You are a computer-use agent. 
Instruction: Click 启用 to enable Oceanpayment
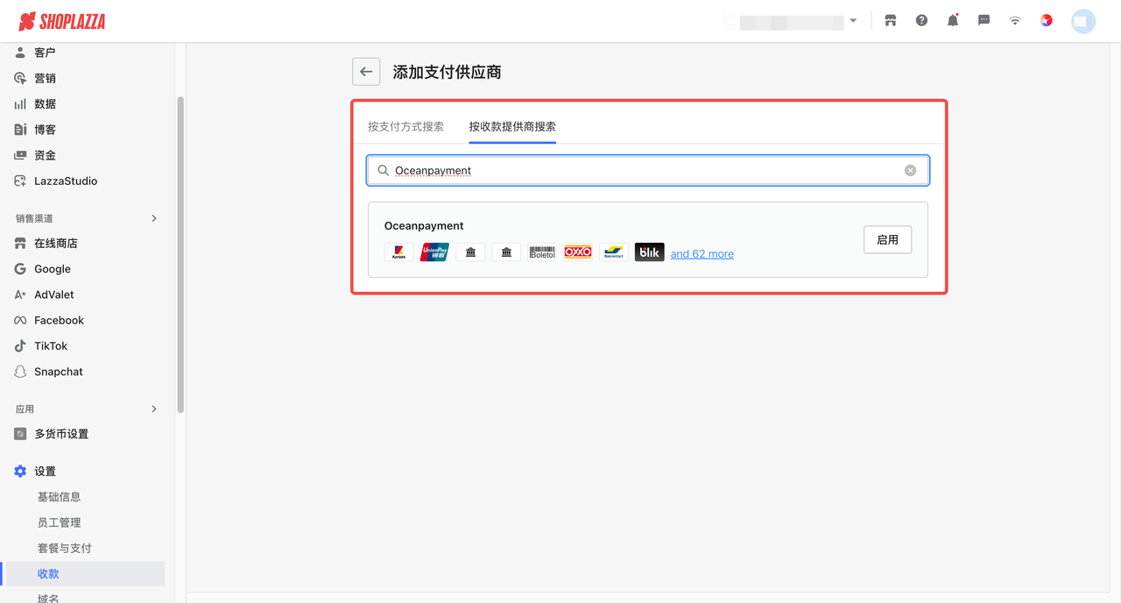tap(887, 239)
